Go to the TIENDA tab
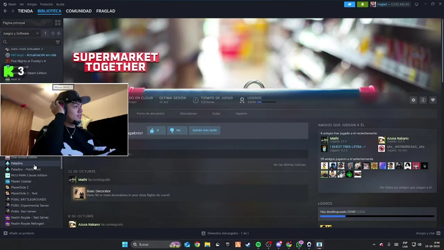The height and width of the screenshot is (250, 444). [x=25, y=11]
